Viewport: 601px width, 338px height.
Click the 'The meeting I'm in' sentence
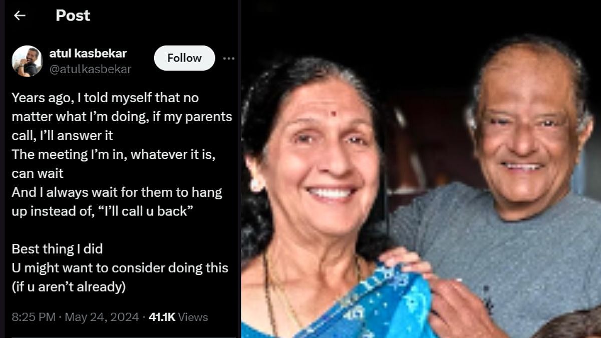114,154
